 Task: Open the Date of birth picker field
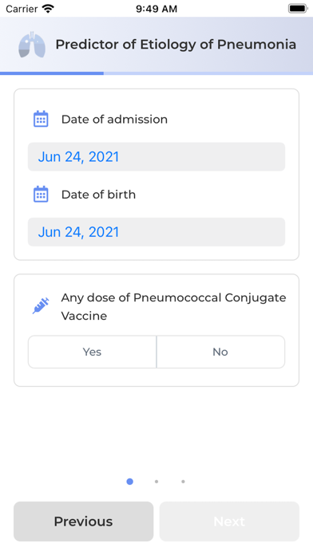(156, 232)
